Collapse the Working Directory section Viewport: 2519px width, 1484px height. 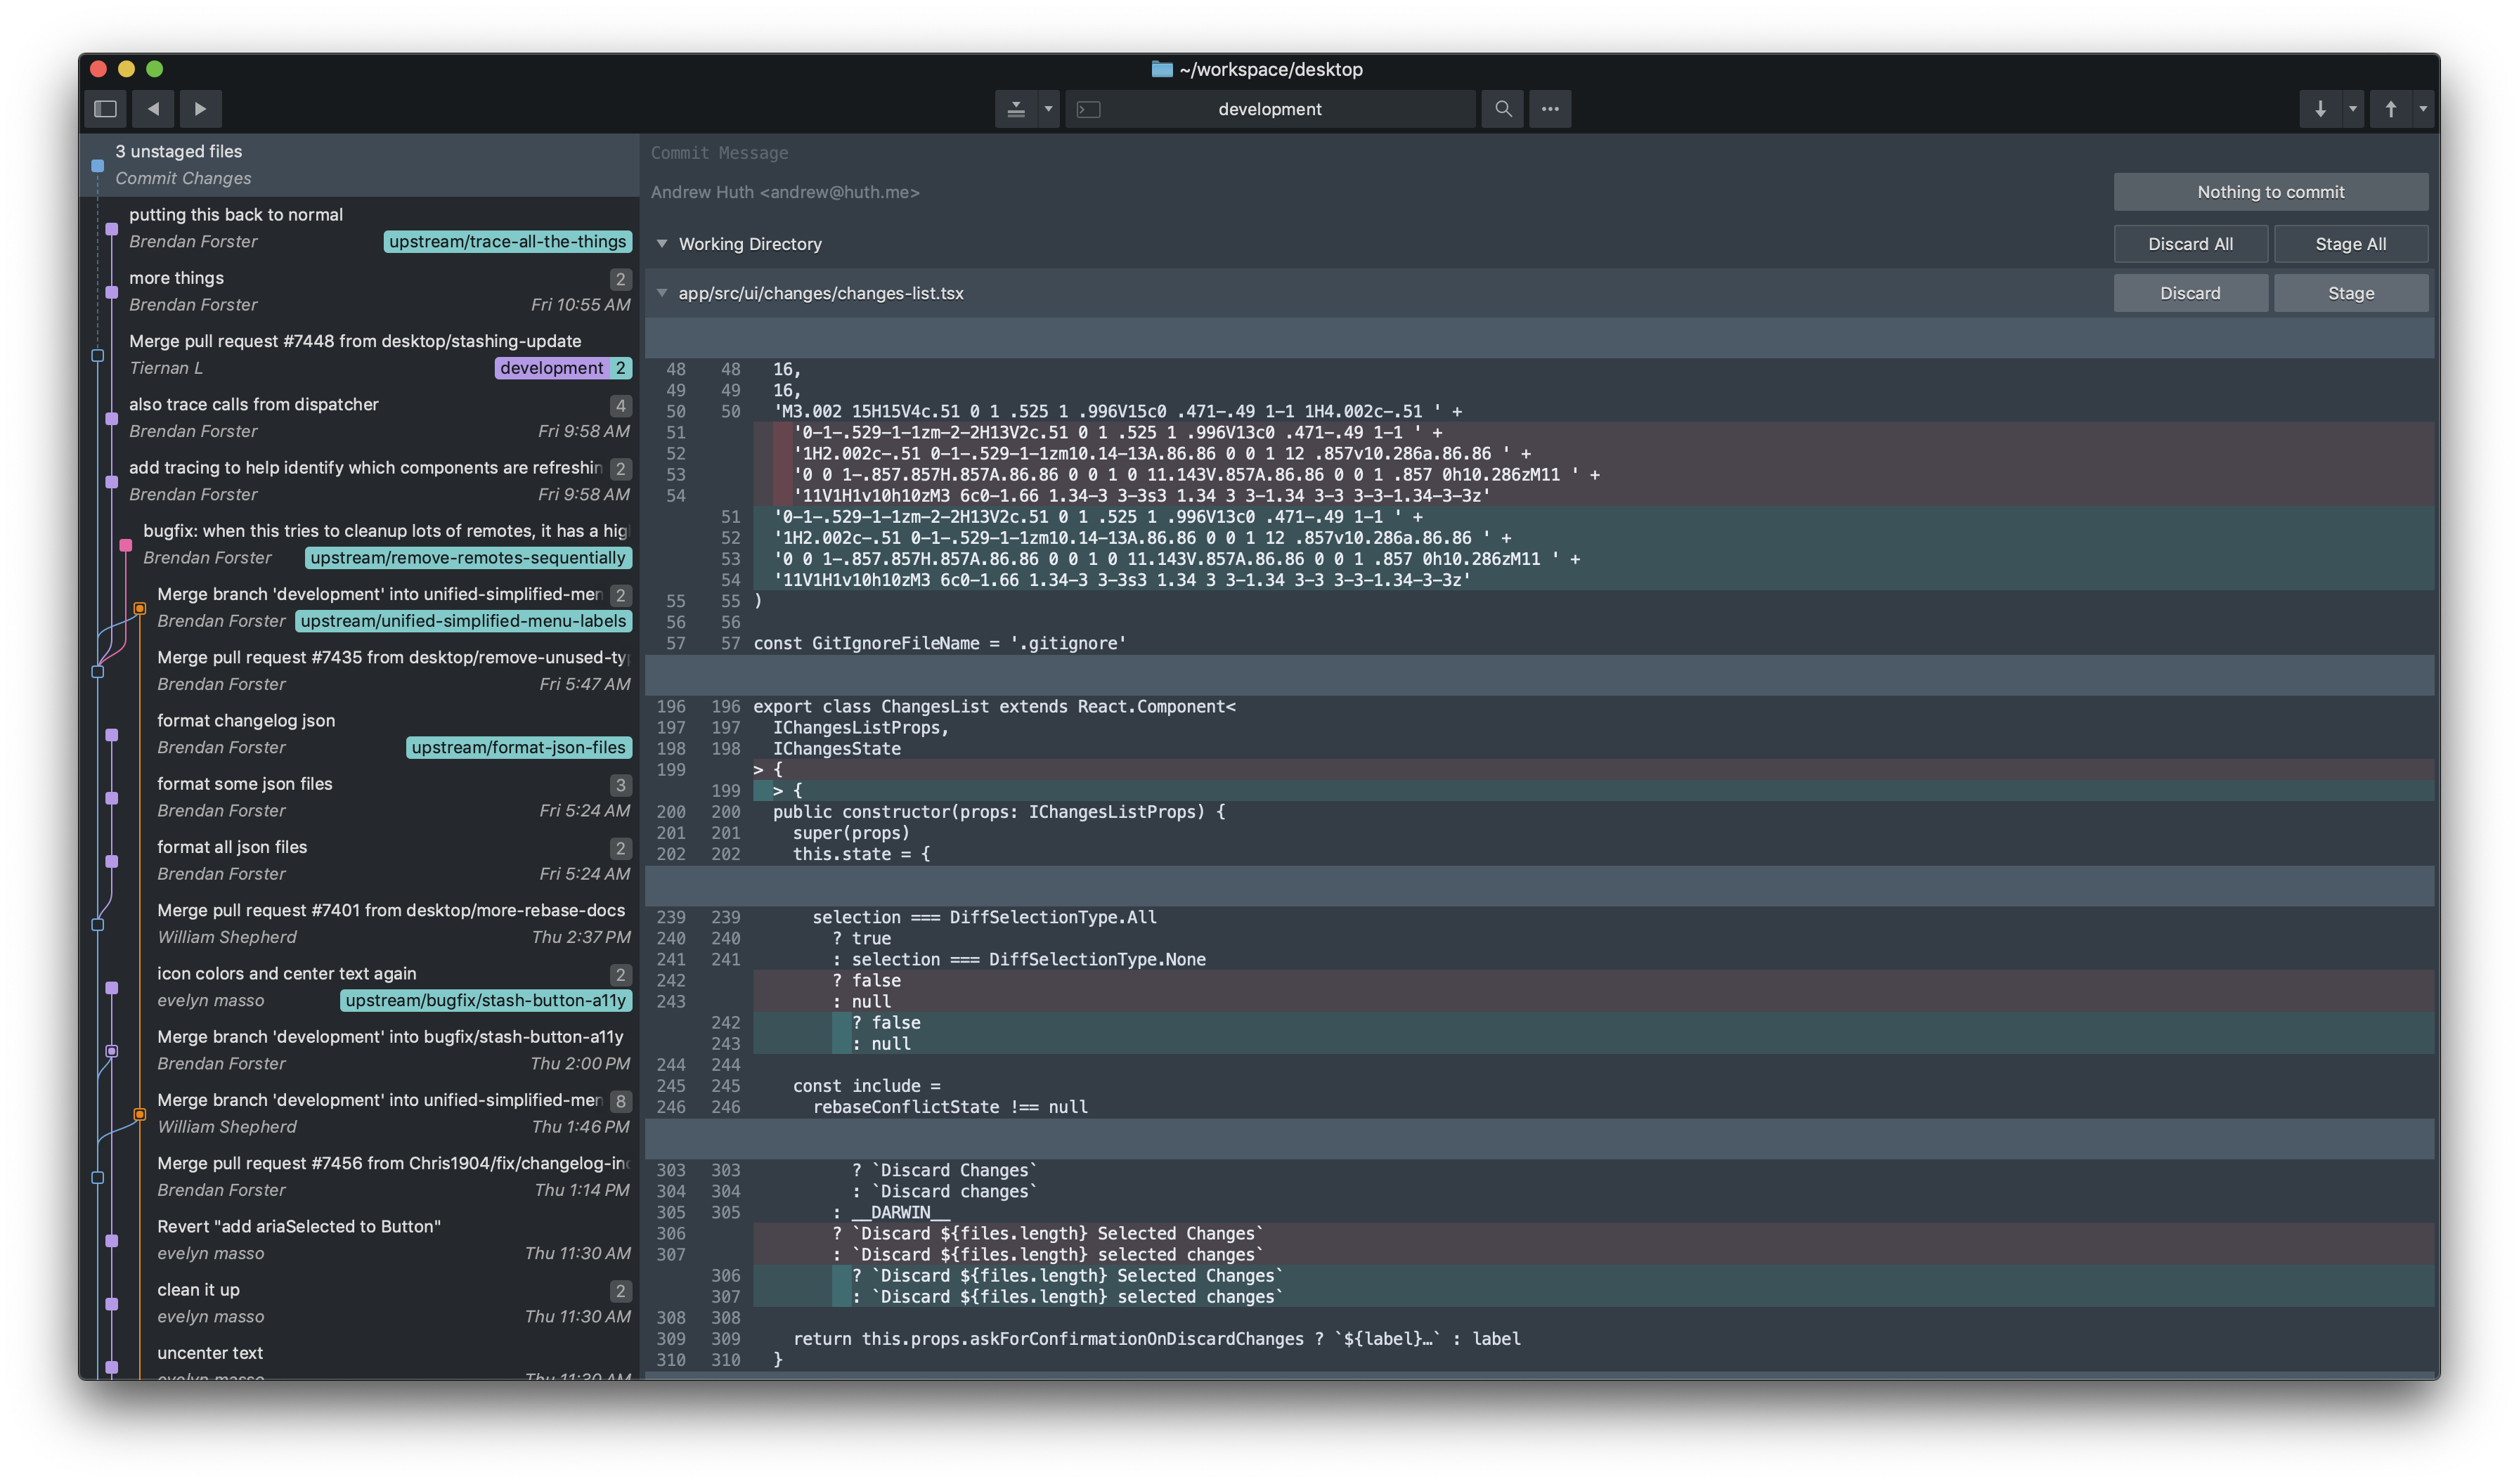pos(662,243)
